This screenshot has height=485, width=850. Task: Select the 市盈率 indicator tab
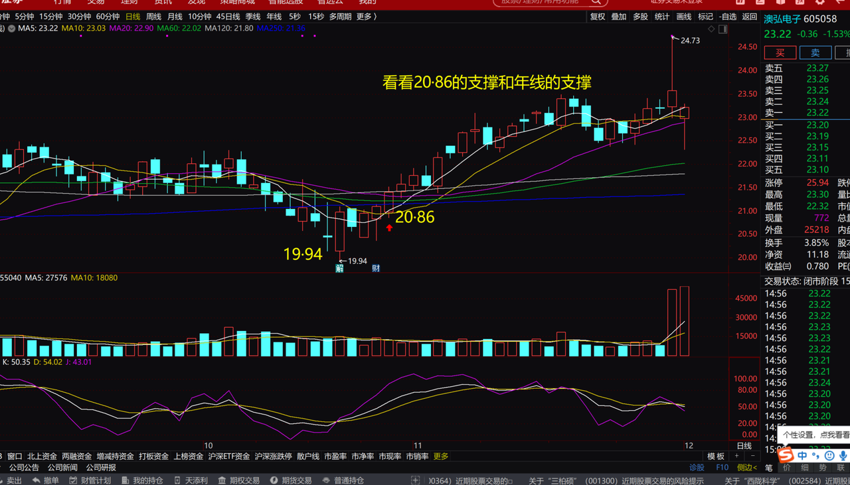point(335,456)
